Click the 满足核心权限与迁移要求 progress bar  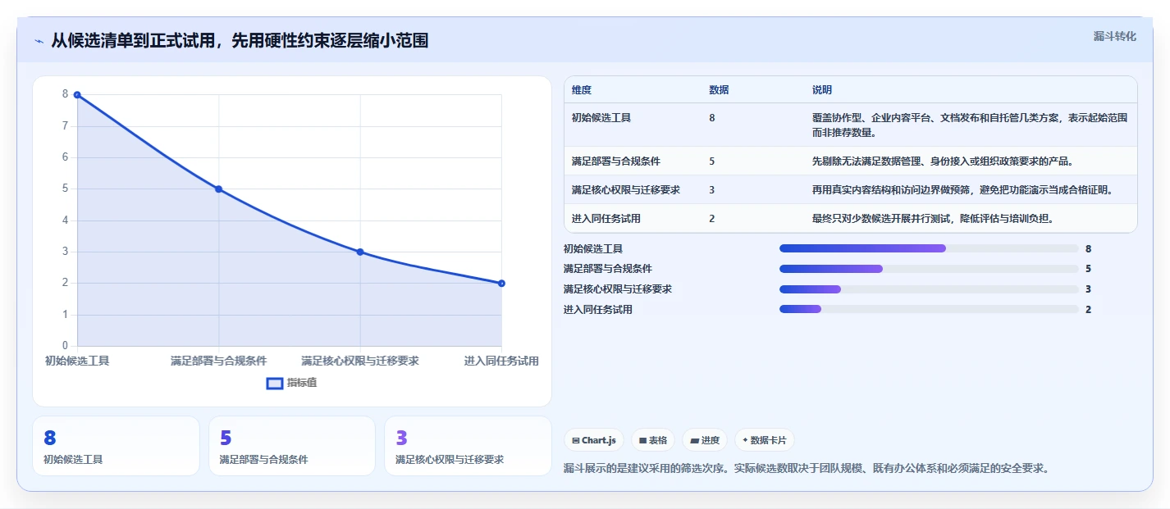click(x=929, y=289)
